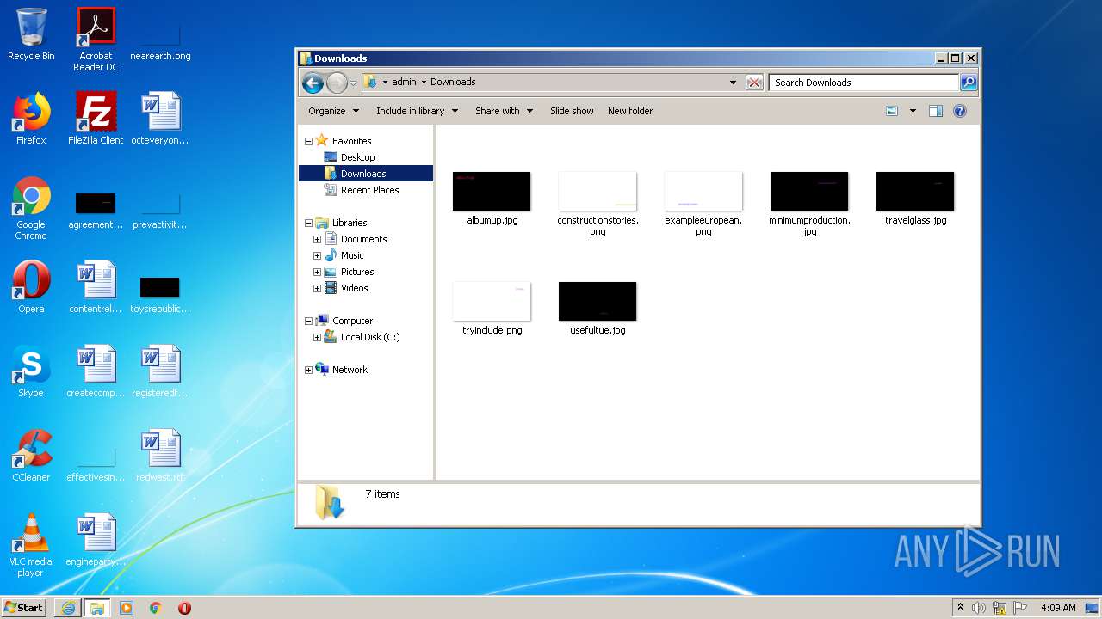Viewport: 1102px width, 619px height.
Task: Select the Google Chrome desktop icon
Action: [x=31, y=208]
